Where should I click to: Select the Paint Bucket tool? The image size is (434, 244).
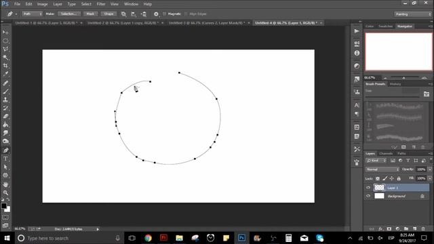[5, 125]
